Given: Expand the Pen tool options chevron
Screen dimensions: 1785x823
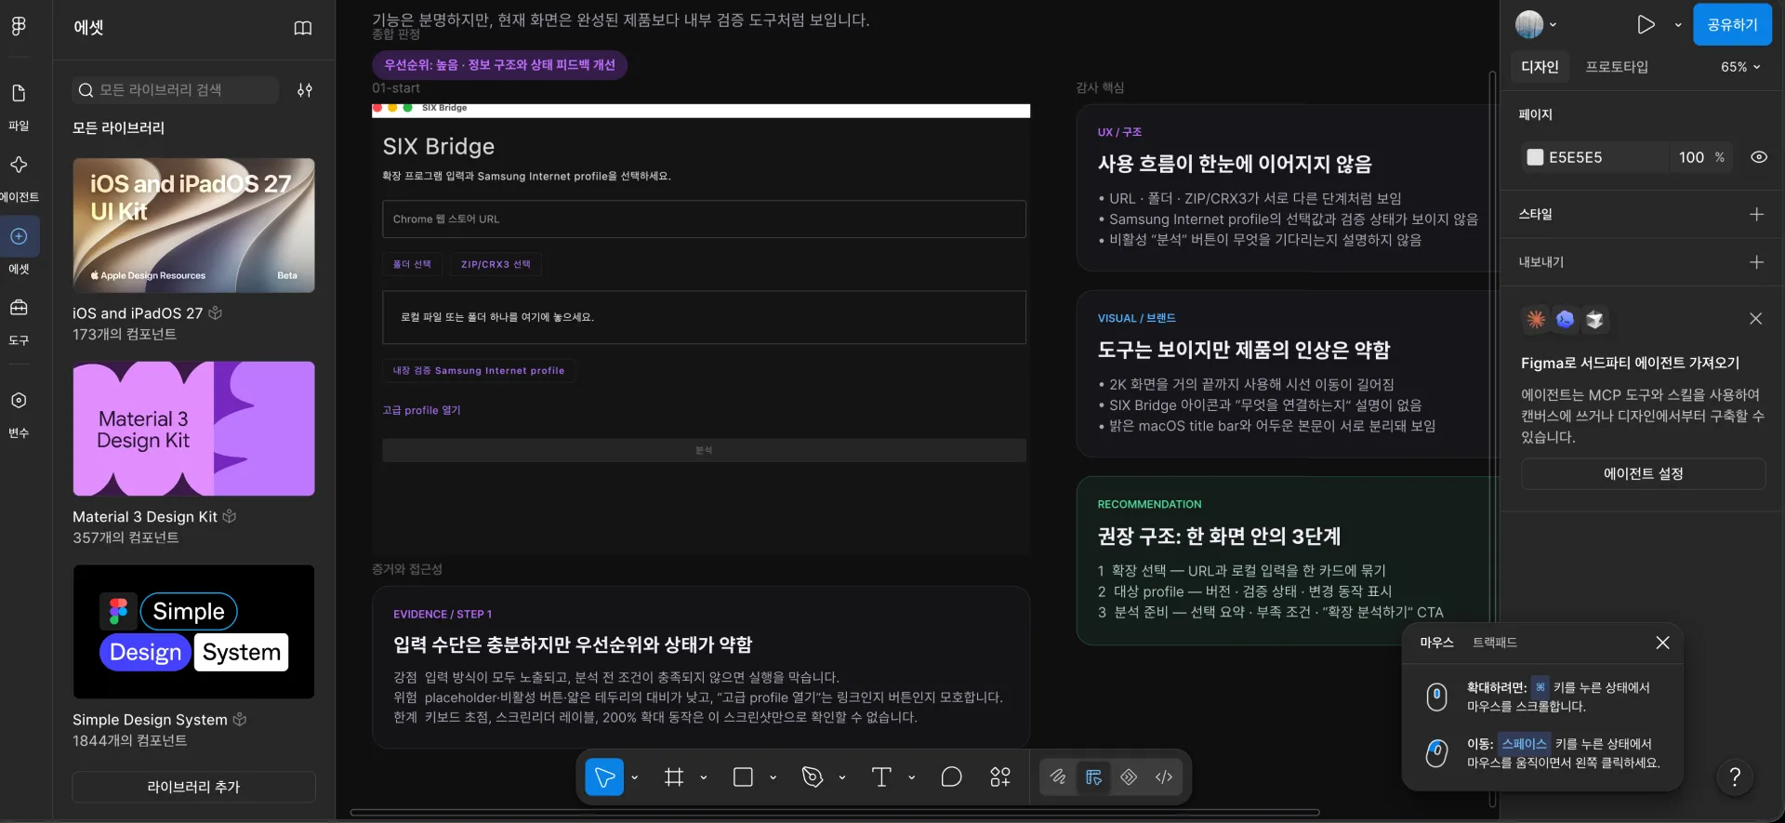Looking at the screenshot, I should click(x=842, y=777).
